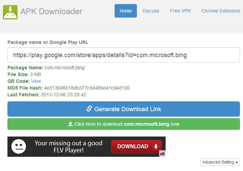The image size is (243, 171).
Task: Click here to download com.microsoft.bing
Action: click(124, 124)
